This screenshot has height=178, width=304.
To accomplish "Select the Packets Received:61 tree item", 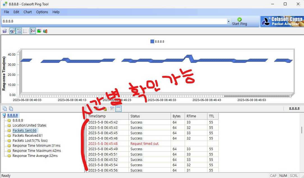I will point(28,136).
